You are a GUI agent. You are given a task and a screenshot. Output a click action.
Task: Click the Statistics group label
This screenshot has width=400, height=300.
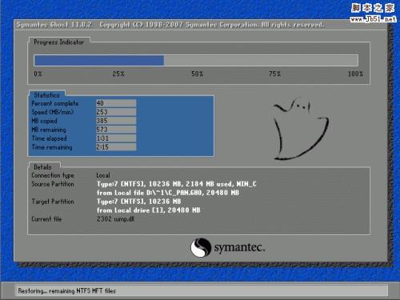[x=46, y=95]
